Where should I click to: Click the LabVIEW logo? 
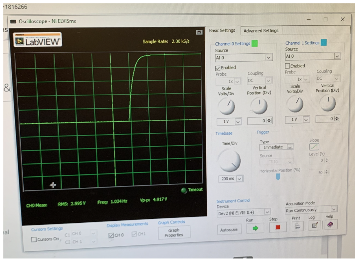click(x=37, y=40)
